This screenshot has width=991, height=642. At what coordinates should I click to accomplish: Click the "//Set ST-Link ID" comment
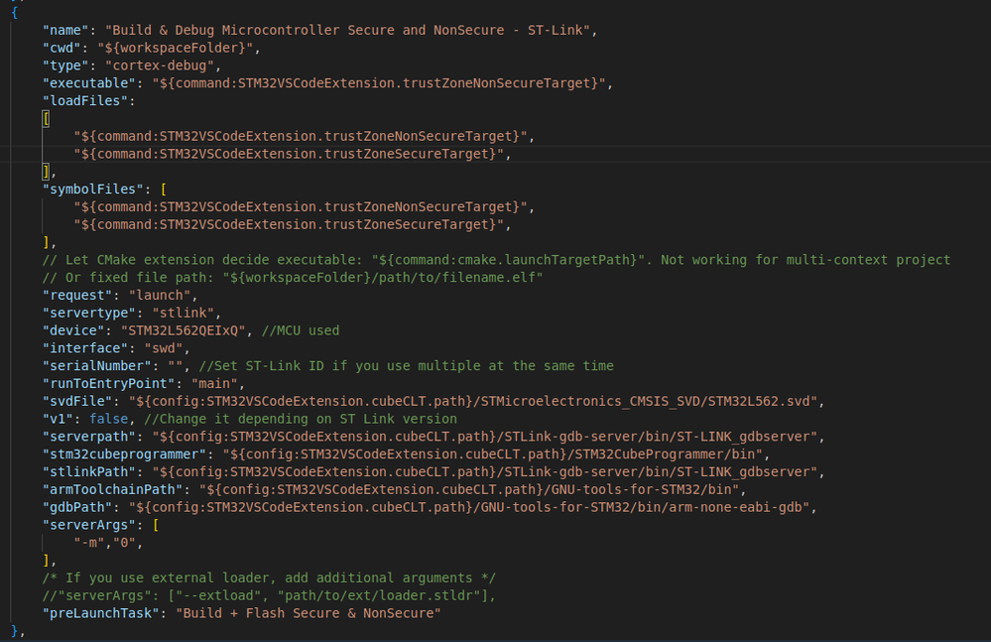(x=407, y=366)
